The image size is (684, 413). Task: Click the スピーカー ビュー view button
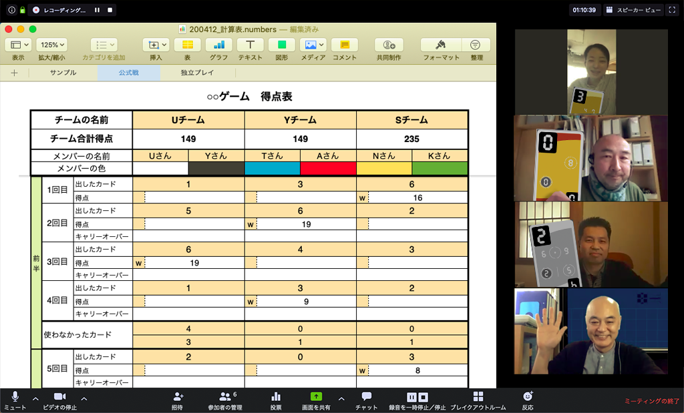coord(633,10)
